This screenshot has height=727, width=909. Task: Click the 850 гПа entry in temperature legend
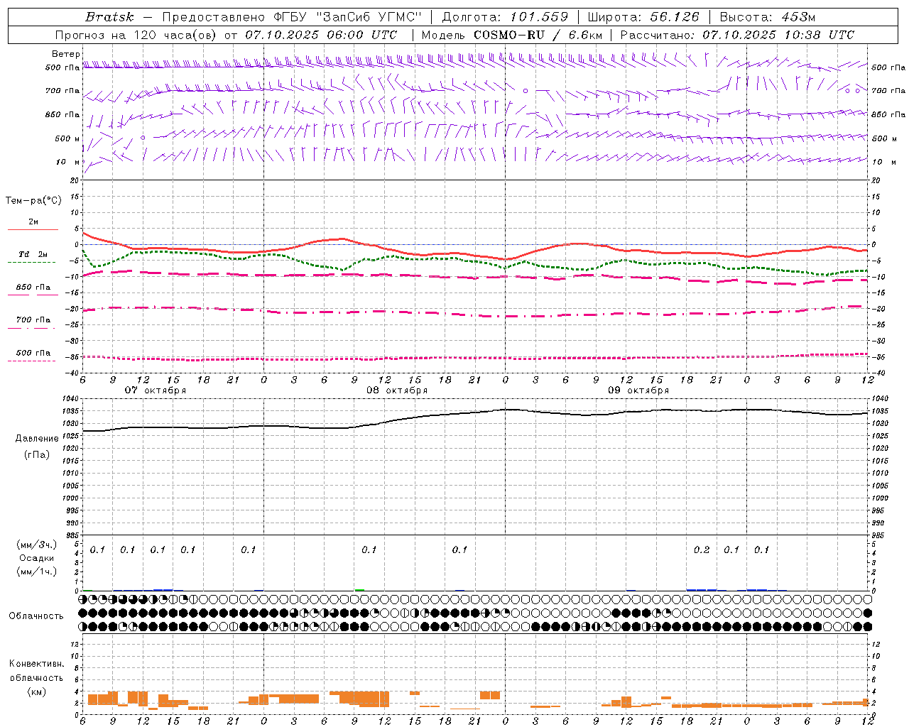pos(33,288)
